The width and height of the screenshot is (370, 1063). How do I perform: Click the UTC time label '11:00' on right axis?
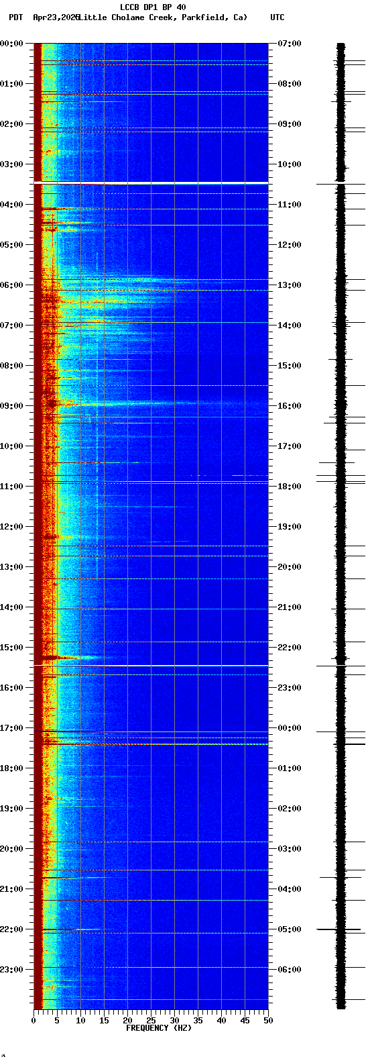click(x=290, y=205)
